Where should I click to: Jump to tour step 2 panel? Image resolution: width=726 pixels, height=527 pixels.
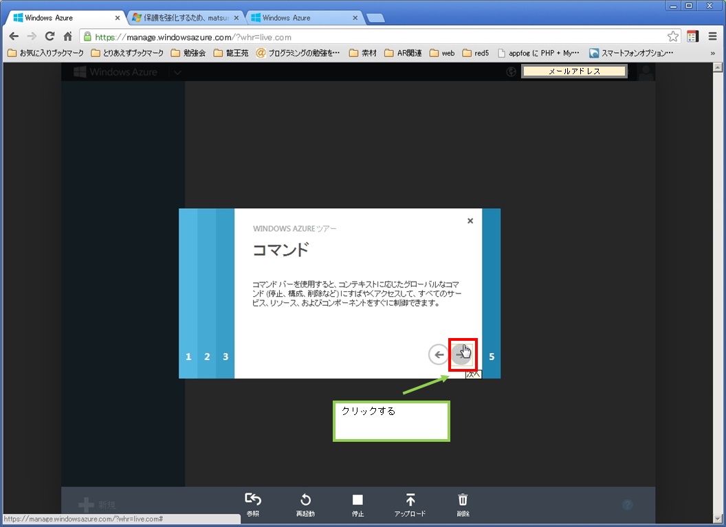point(207,293)
